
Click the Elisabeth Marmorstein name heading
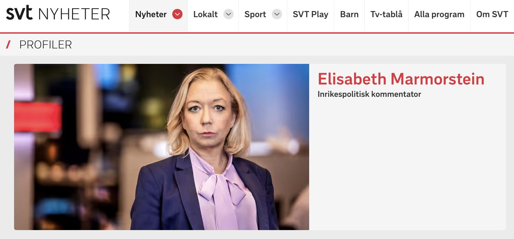tap(401, 79)
